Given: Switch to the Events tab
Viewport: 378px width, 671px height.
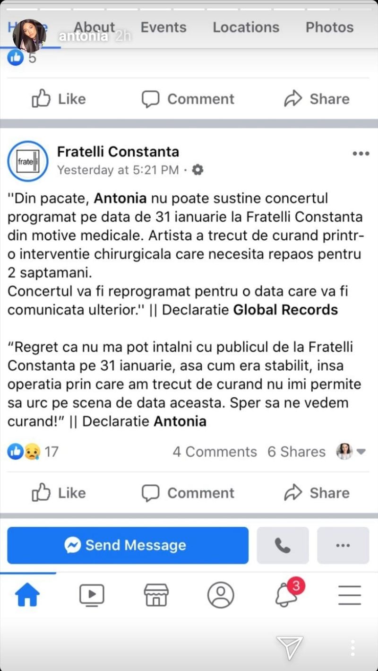Looking at the screenshot, I should [164, 27].
